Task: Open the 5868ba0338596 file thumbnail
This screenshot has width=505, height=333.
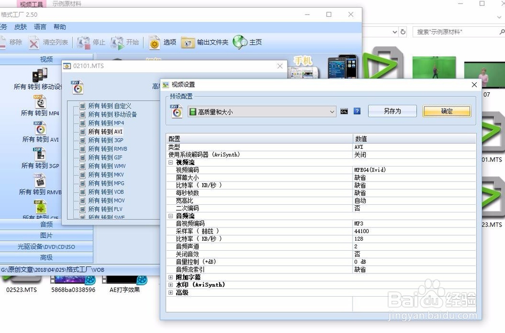Action: click(x=73, y=284)
